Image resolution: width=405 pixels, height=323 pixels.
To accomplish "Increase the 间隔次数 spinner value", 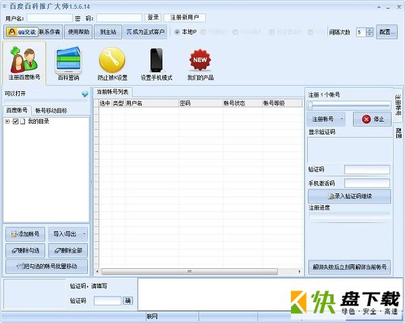I will (370, 30).
